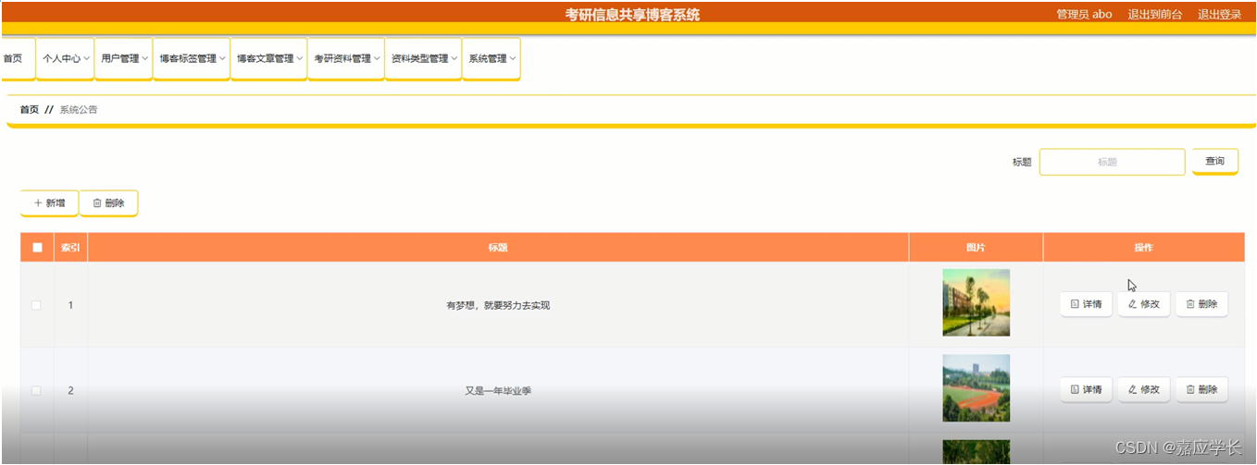Click the 索引 column header
Image resolution: width=1257 pixels, height=465 pixels.
pos(70,248)
